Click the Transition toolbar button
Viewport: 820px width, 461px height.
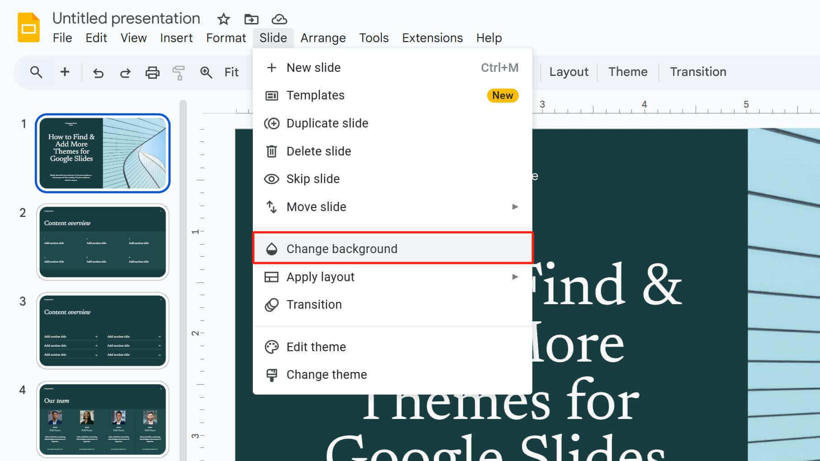coord(698,72)
